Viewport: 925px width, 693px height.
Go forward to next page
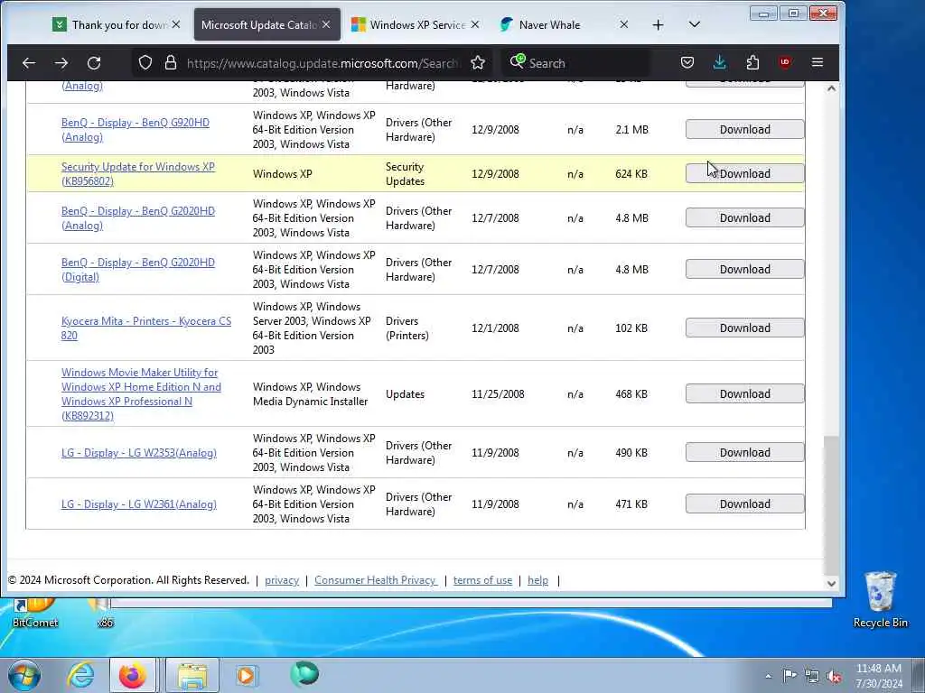(61, 62)
